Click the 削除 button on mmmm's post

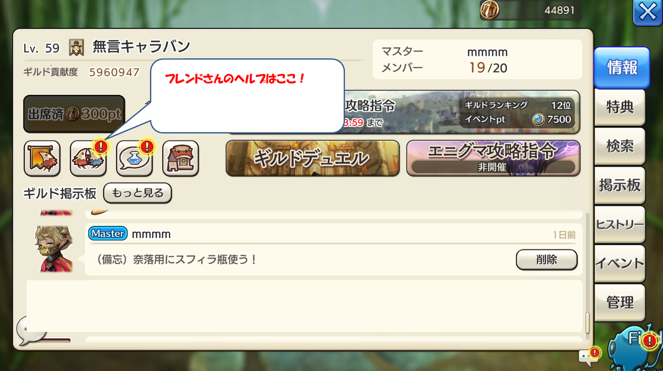pyautogui.click(x=547, y=260)
